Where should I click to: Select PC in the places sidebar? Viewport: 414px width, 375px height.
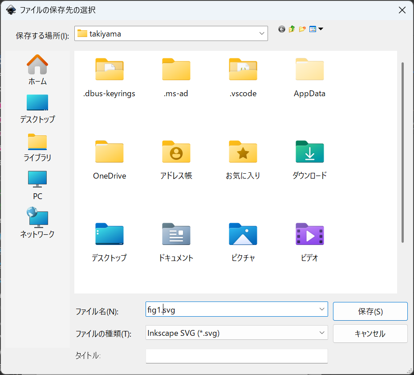point(37,185)
